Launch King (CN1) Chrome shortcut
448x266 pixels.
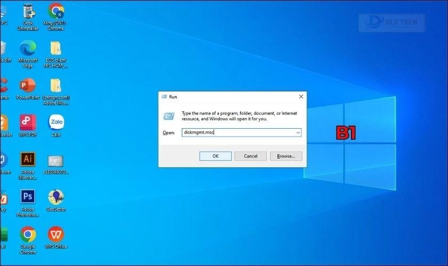pyautogui.click(x=55, y=17)
